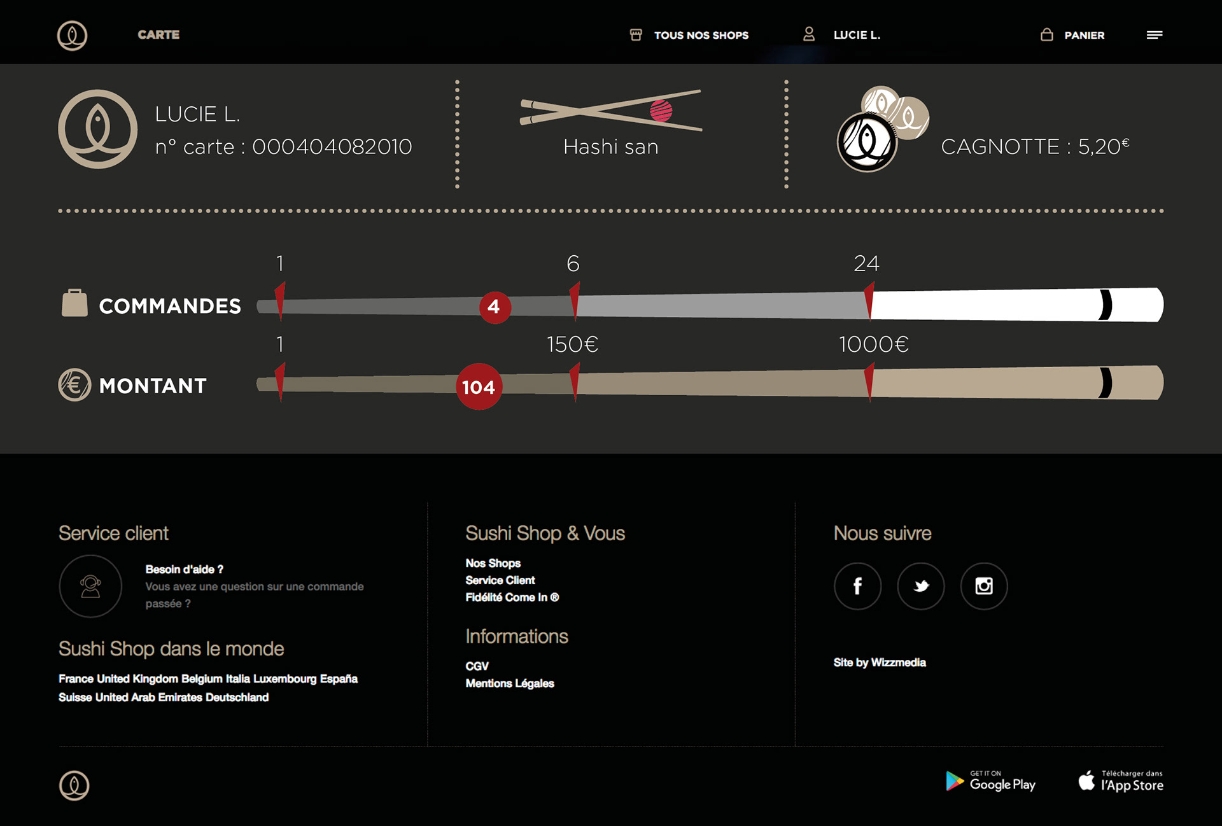This screenshot has height=826, width=1222.
Task: Select United Kingdom country link
Action: (137, 679)
